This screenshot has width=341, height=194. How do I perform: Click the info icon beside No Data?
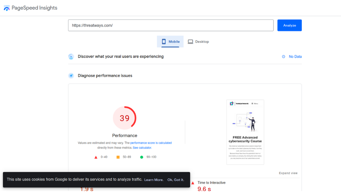(x=284, y=56)
